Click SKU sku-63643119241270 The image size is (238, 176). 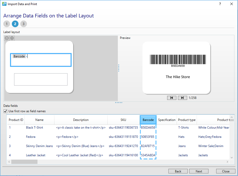(x=123, y=146)
